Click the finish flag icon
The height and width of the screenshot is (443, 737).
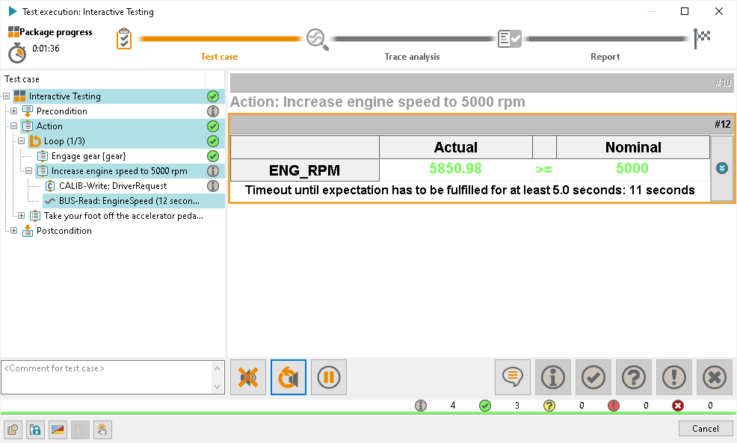tap(702, 39)
